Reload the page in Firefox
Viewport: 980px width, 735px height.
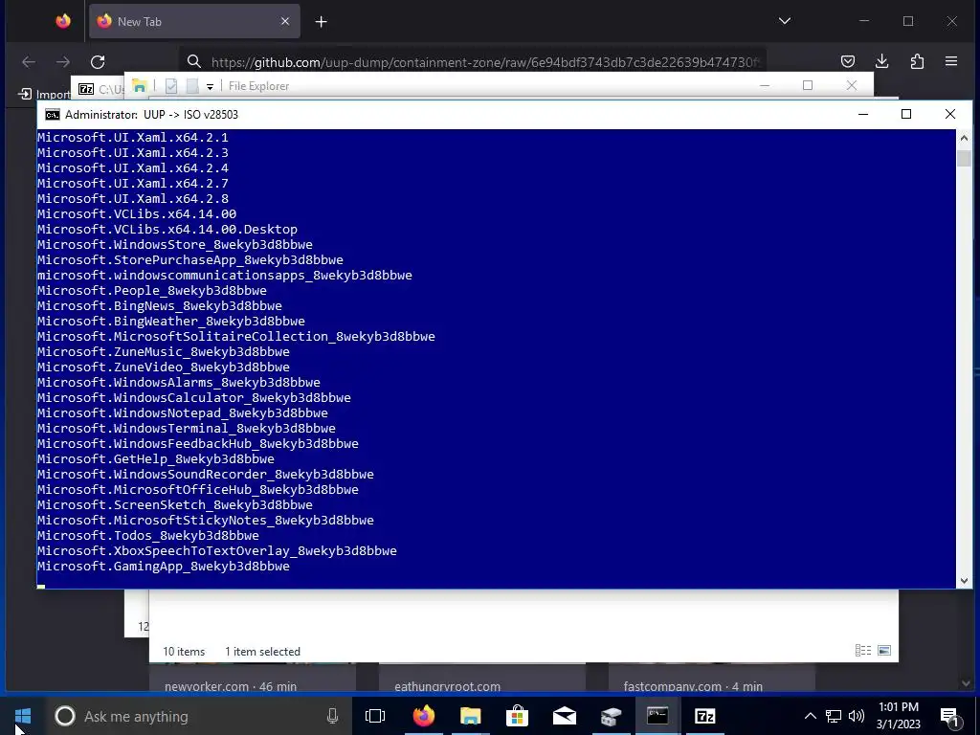[98, 62]
